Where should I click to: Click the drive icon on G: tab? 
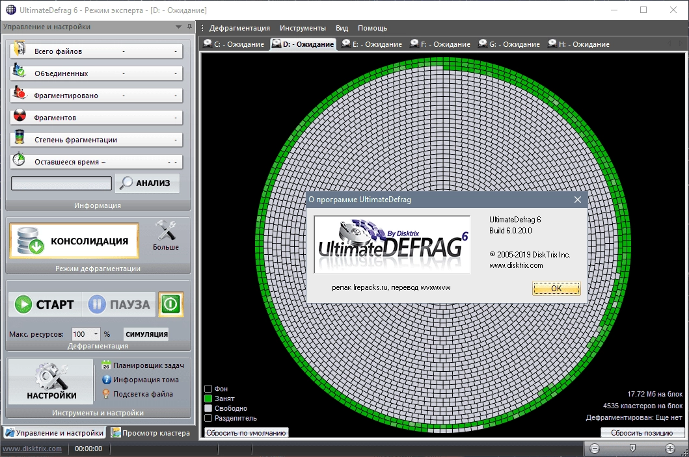coord(483,44)
